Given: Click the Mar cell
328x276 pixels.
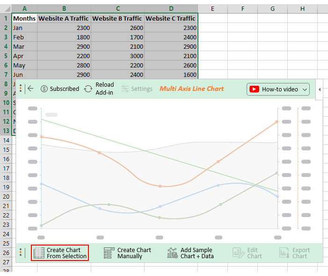Looking at the screenshot, I should pos(24,46).
